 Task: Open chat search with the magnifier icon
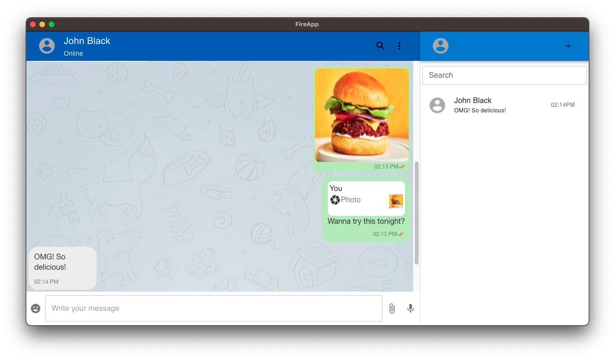[380, 46]
